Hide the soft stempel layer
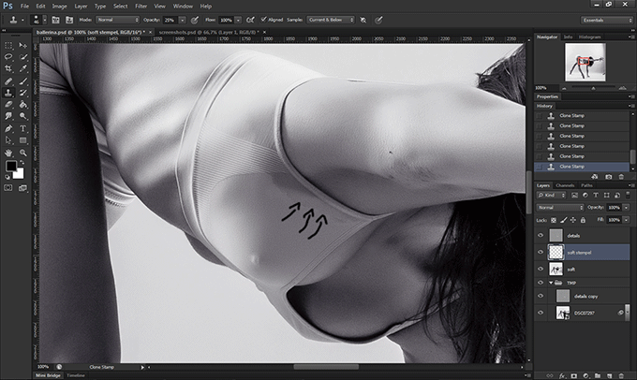The width and height of the screenshot is (637, 380). pos(541,252)
